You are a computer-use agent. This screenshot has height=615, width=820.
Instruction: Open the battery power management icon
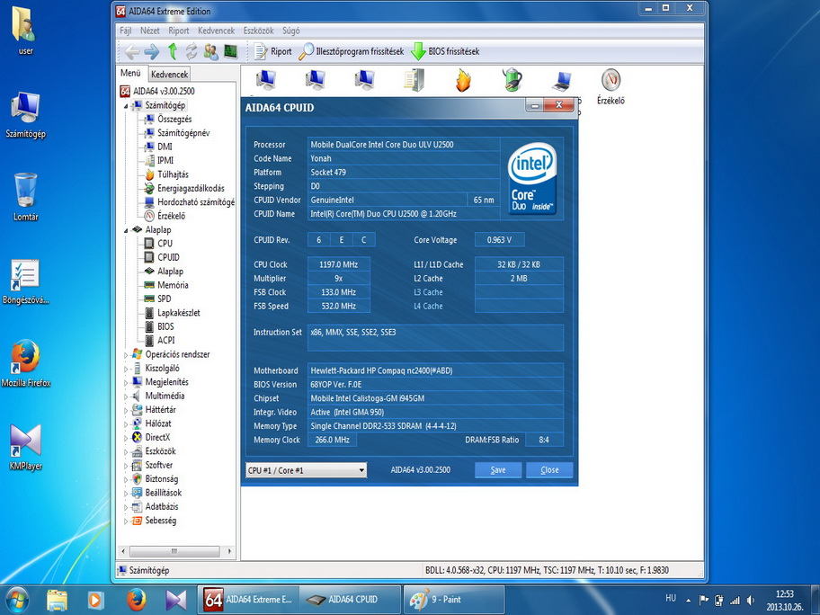point(512,80)
